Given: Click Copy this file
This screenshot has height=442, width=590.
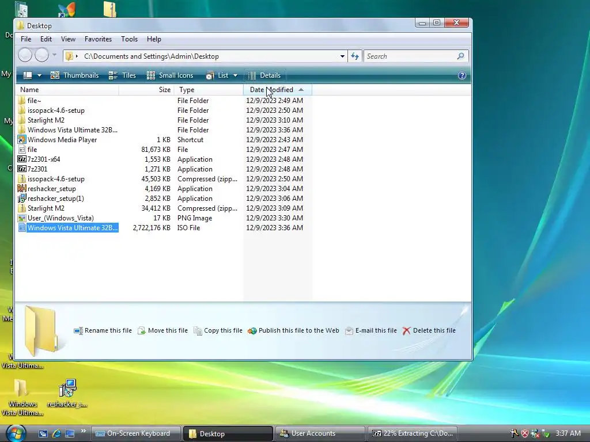Looking at the screenshot, I should coord(218,330).
